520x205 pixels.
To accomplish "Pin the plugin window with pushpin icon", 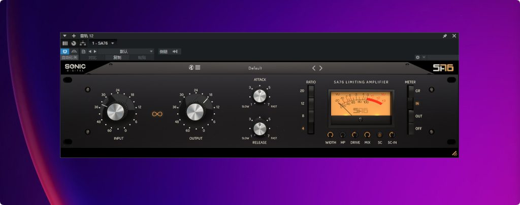I will [x=445, y=36].
